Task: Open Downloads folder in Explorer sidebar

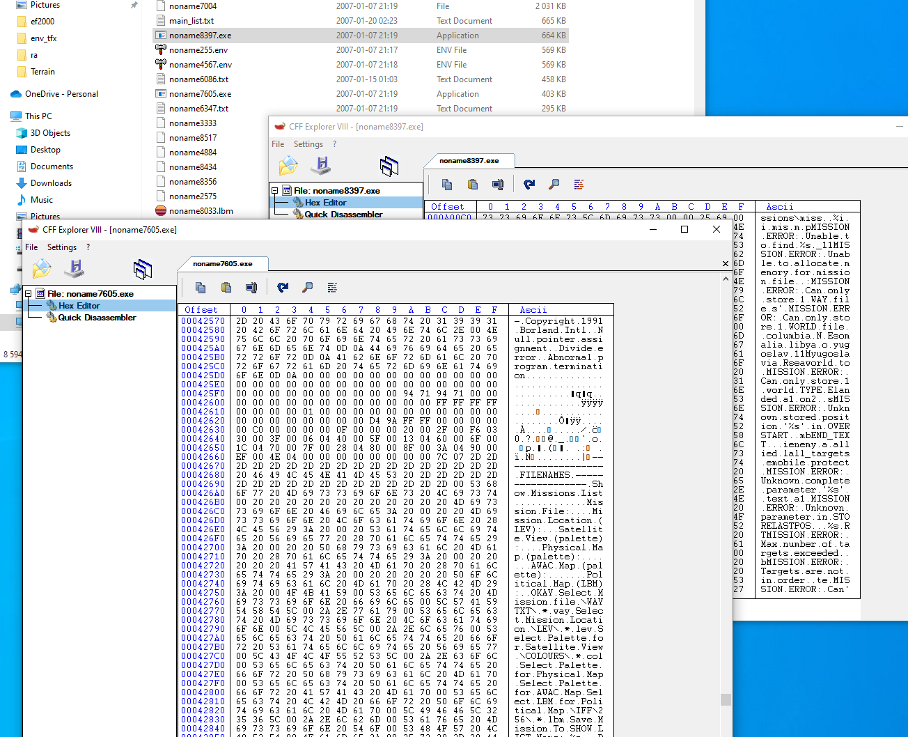Action: click(x=51, y=183)
